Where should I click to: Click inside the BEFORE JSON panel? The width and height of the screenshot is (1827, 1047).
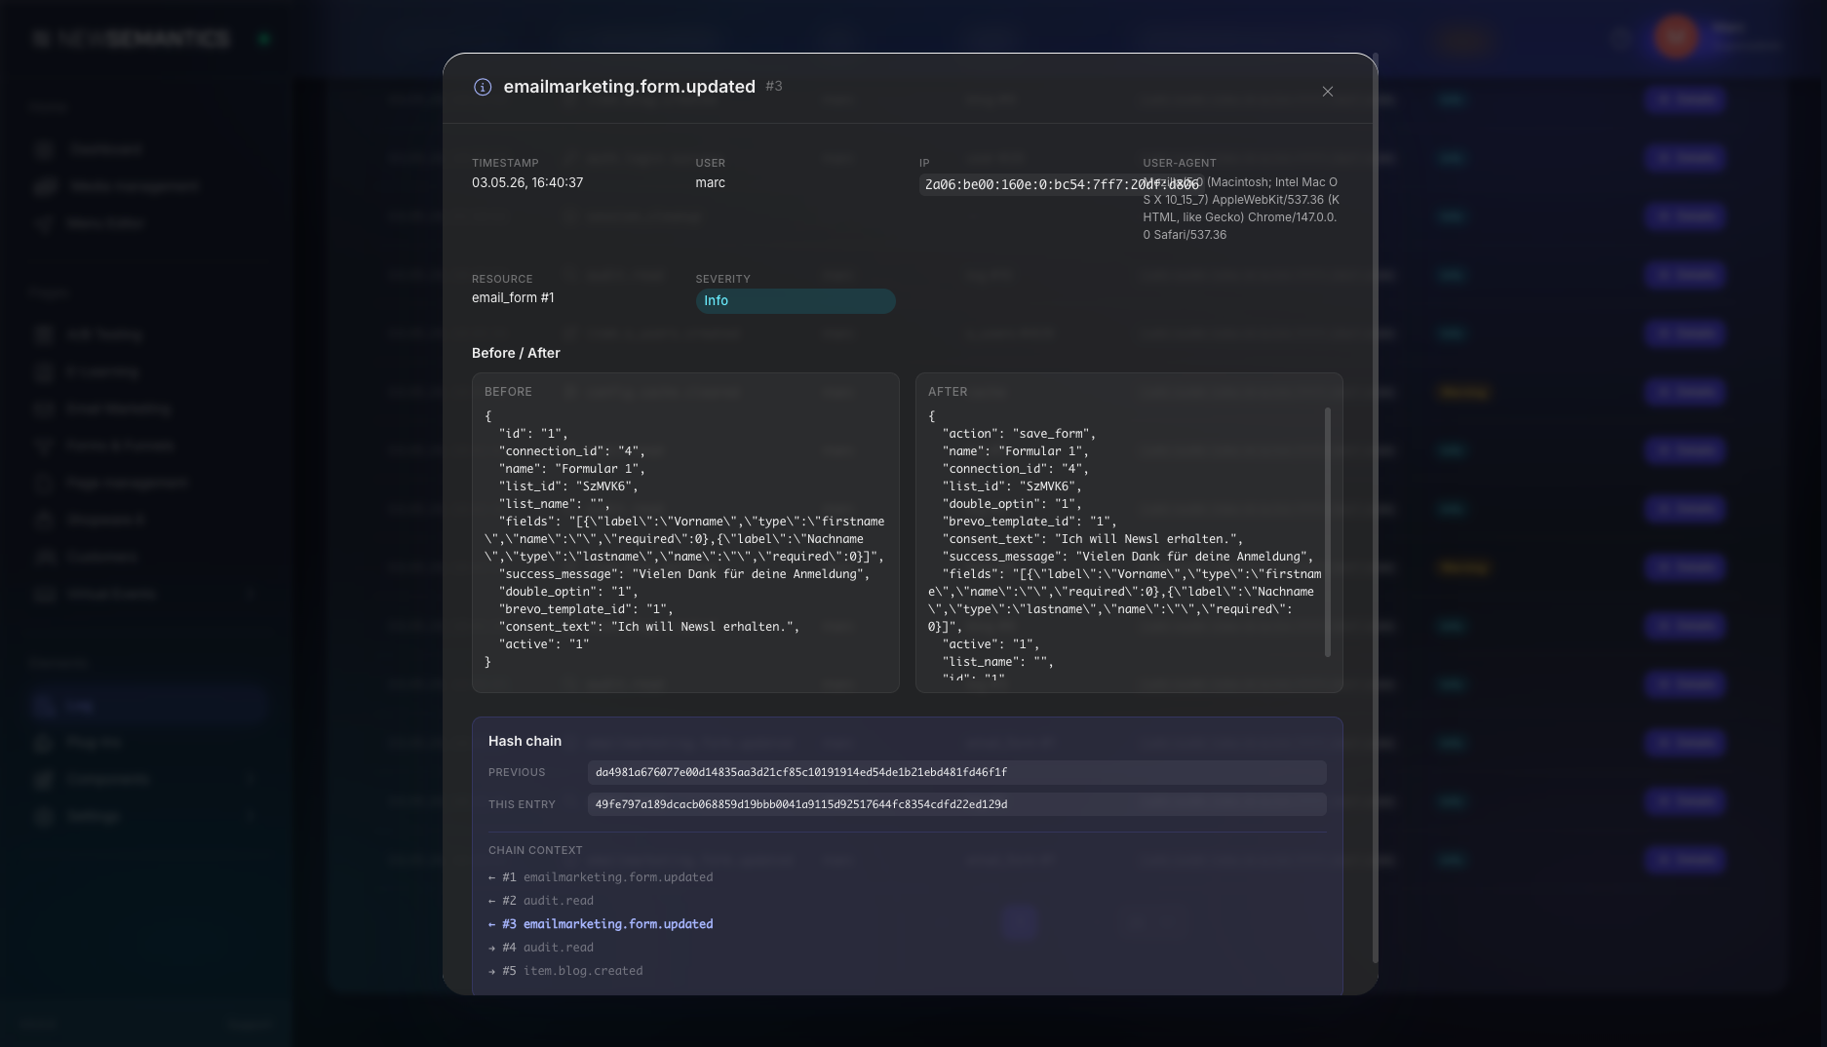point(685,532)
